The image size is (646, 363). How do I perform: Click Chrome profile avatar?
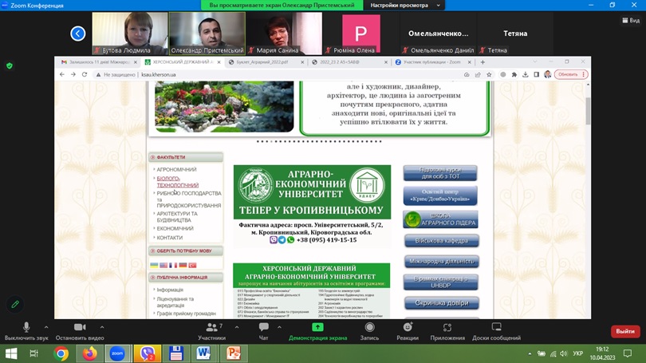[x=548, y=74]
